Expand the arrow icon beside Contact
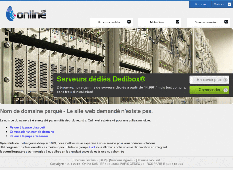 pyautogui.click(x=229, y=4)
